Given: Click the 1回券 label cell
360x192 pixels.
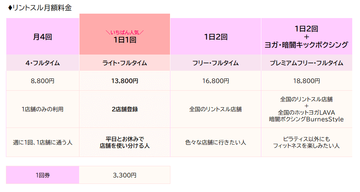Looking at the screenshot, I should (x=43, y=175).
